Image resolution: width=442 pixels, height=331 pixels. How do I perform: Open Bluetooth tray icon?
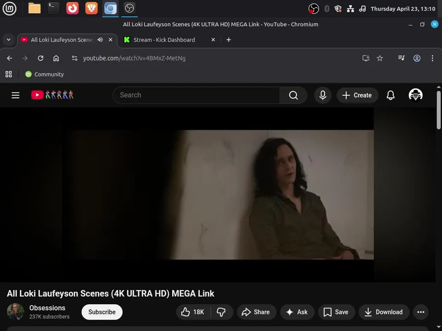[327, 9]
